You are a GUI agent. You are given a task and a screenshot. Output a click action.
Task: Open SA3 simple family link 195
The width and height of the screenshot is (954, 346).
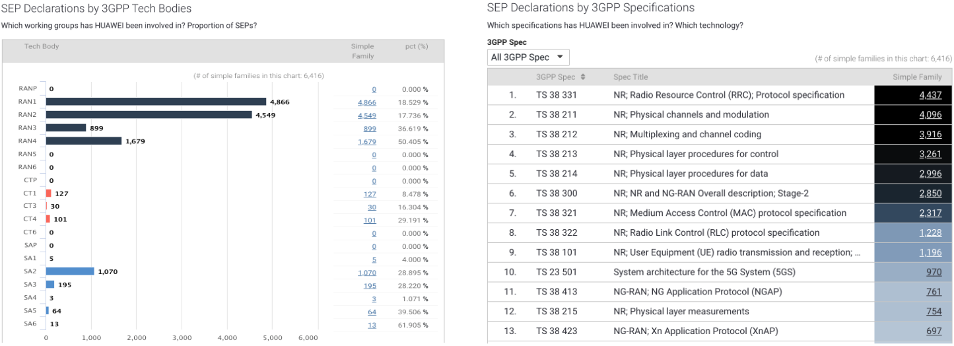coord(370,286)
